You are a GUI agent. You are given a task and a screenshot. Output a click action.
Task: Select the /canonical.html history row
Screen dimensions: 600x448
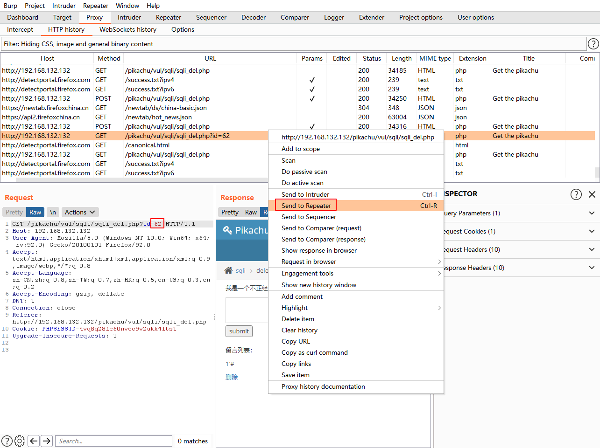point(298,145)
